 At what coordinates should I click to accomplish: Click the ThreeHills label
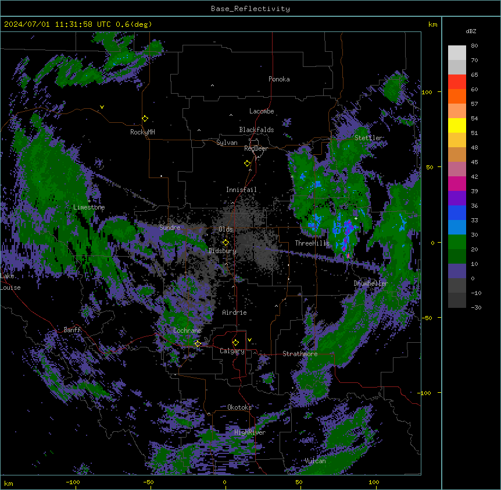click(x=312, y=243)
